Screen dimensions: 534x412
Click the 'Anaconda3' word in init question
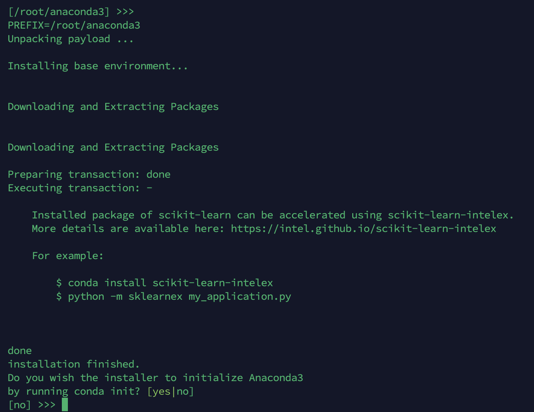click(276, 378)
